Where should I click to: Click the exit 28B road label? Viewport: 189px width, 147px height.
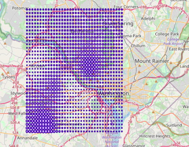pyautogui.click(x=143, y=7)
